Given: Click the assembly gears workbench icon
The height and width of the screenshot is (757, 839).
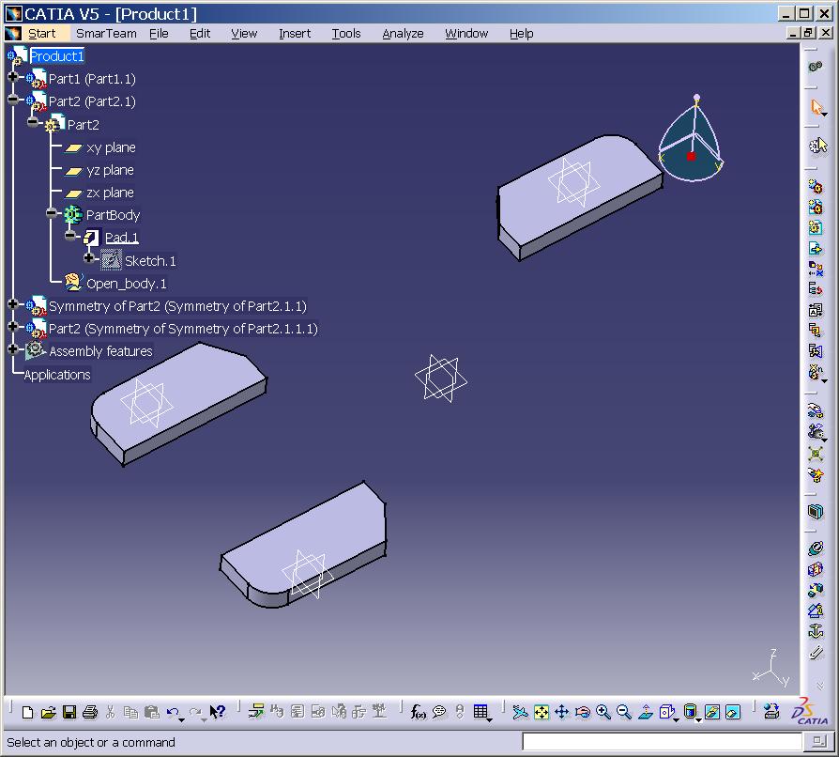Looking at the screenshot, I should [x=816, y=67].
